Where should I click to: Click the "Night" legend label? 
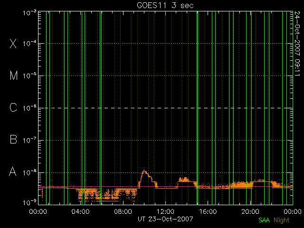tap(282, 220)
